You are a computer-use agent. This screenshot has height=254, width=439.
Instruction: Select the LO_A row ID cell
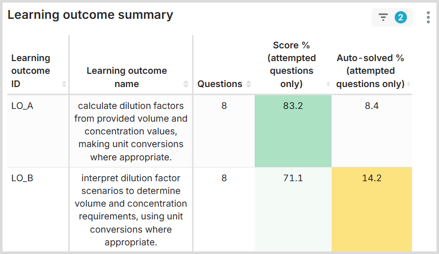point(22,106)
